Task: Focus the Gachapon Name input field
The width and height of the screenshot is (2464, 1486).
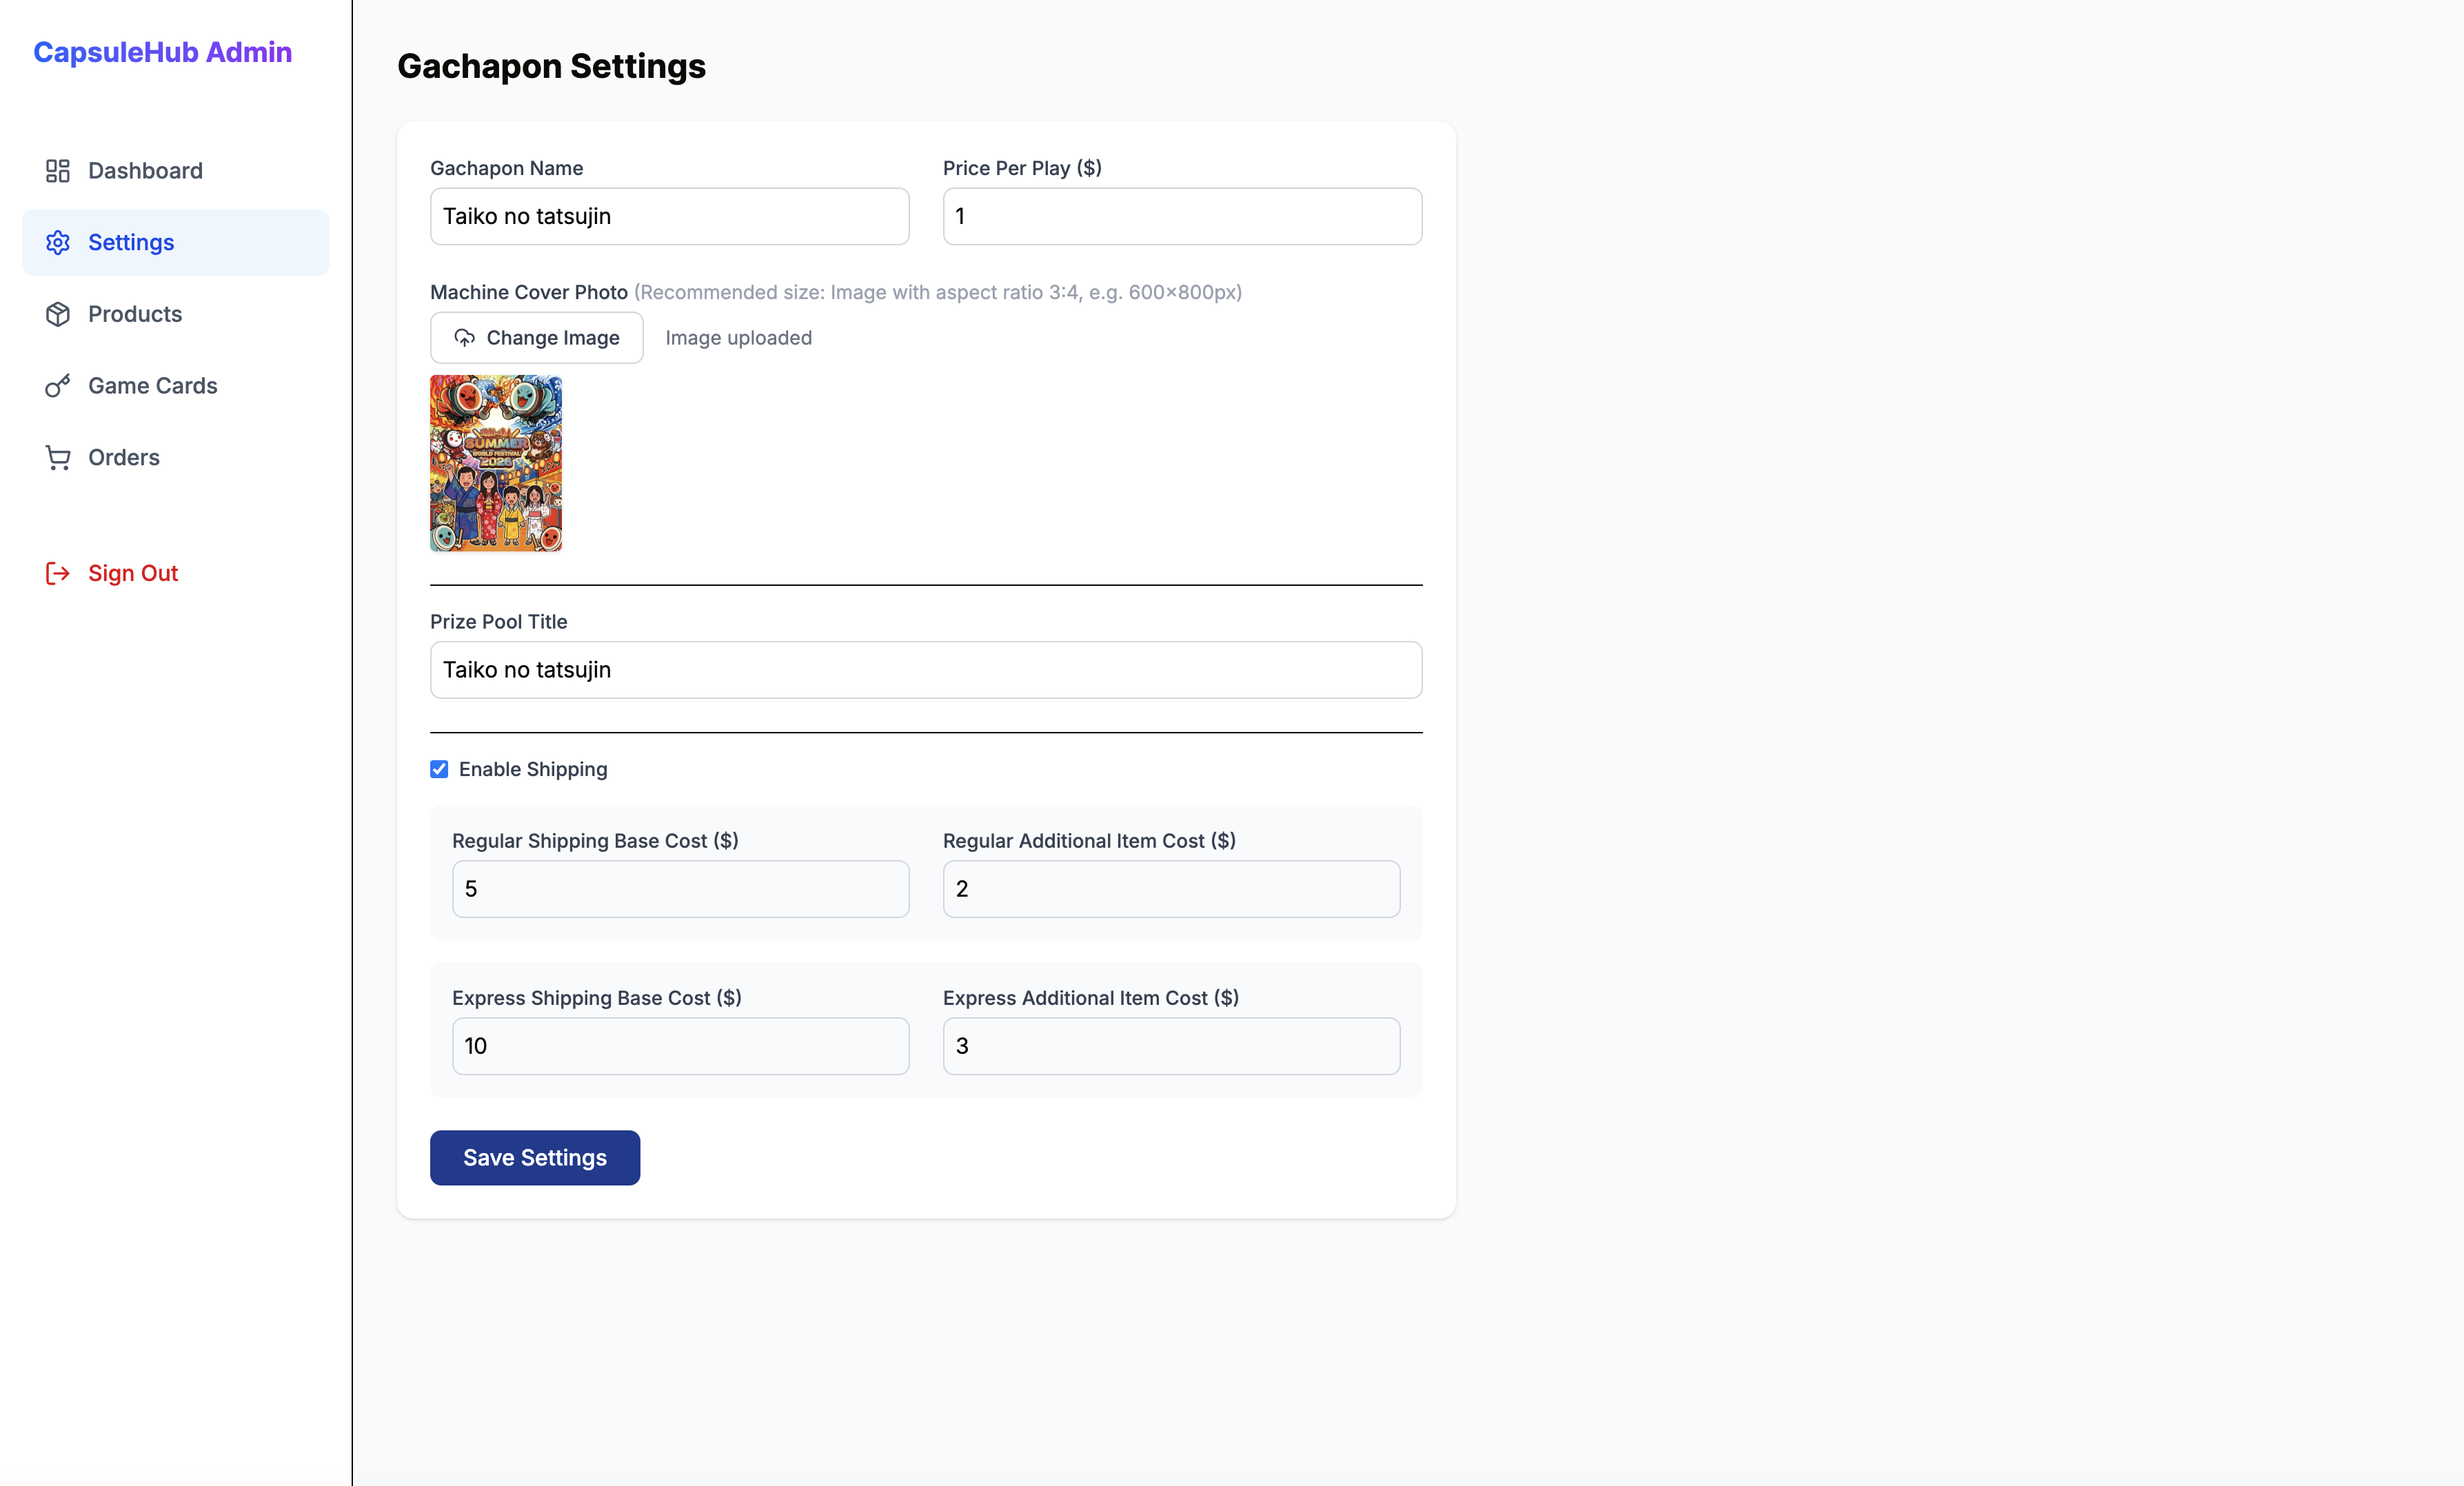Action: (x=670, y=216)
